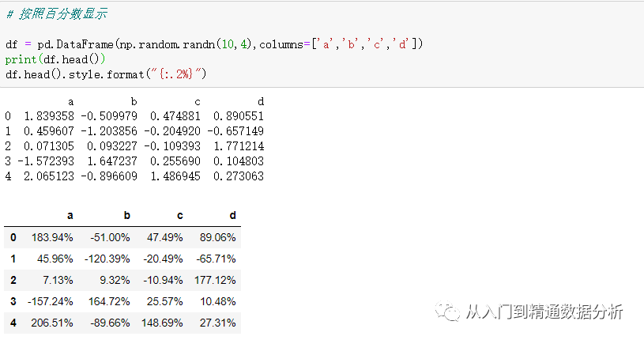Click the 177.12% cell
Viewport: 644px width, 340px height.
click(x=214, y=280)
